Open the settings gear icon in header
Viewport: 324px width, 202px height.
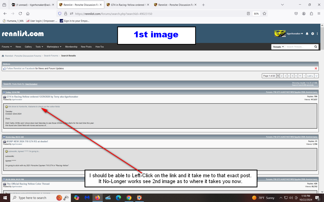click(x=313, y=34)
